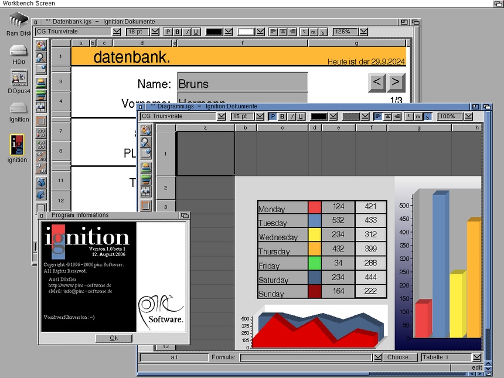Open the Ram Disk desktop icon

(x=19, y=24)
